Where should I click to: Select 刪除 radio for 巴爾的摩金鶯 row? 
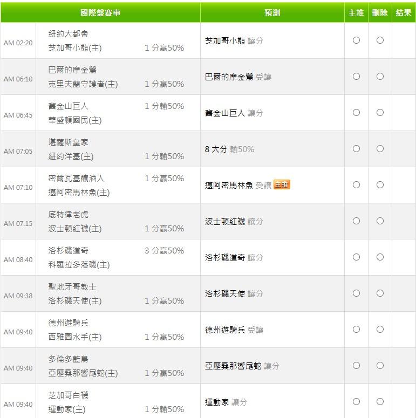pyautogui.click(x=380, y=77)
